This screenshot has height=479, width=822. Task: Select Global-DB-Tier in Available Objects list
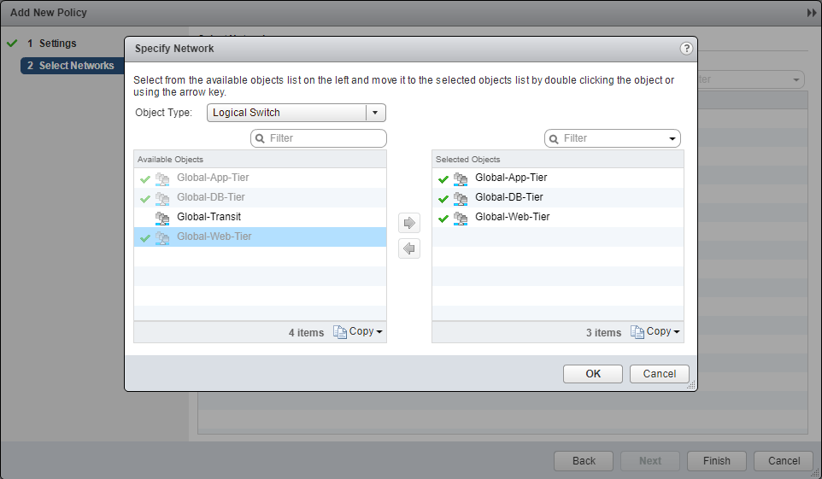point(211,197)
